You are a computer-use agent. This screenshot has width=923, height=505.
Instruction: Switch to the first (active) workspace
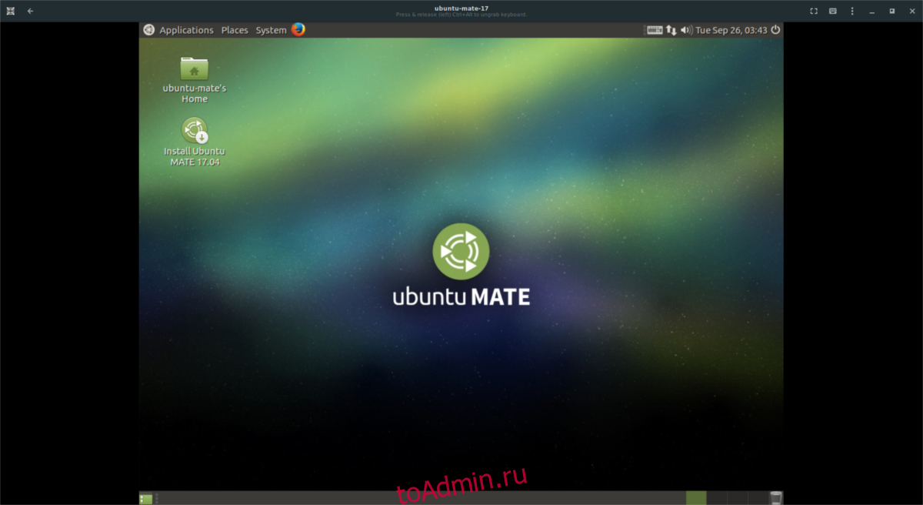(695, 498)
